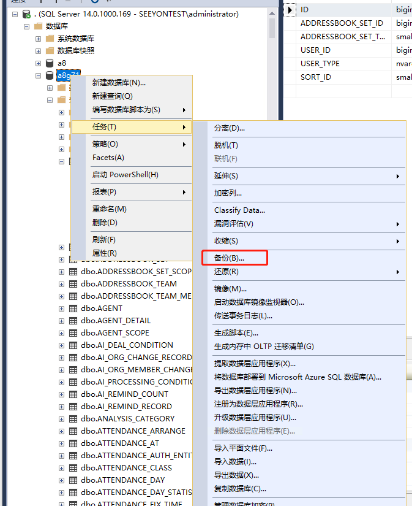Collapse the a8g71 database node
Viewport: 412px width, 506px height.
click(39, 75)
